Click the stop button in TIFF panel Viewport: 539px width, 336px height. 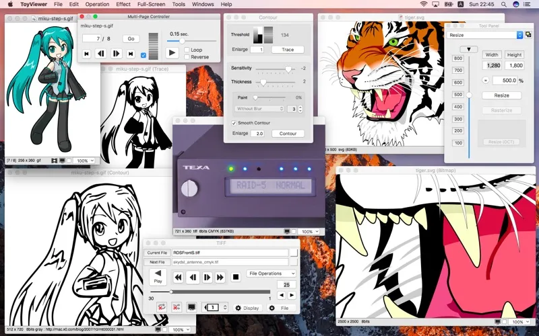tap(236, 277)
